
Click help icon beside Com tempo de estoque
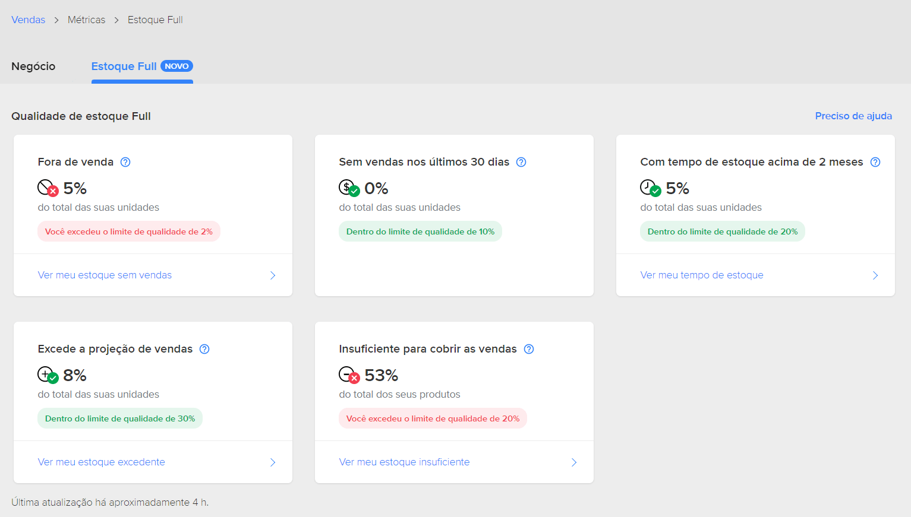pos(875,162)
